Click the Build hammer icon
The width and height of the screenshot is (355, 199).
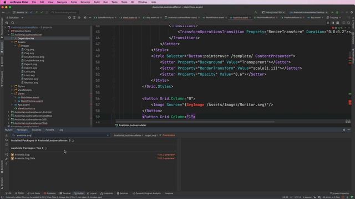pyautogui.click(x=256, y=12)
